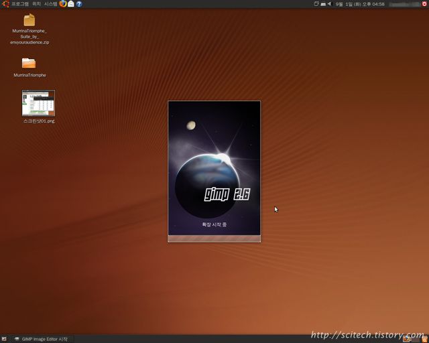Viewport: 429px width, 343px height.
Task: Launch Firefox from the top panel
Action: pos(63,4)
